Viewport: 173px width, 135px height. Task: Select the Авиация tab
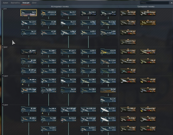(x=26, y=3)
